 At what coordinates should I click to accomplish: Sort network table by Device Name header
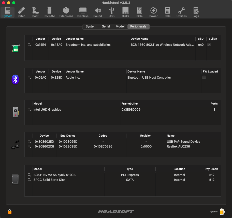(x=163, y=39)
